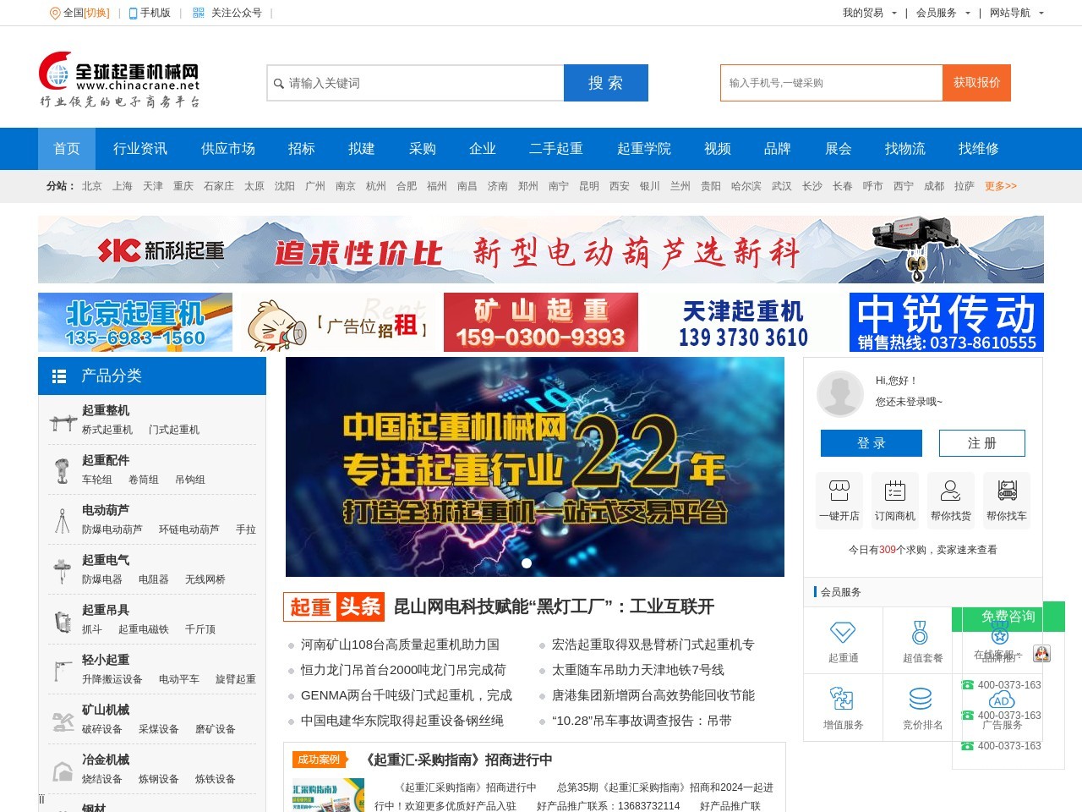
Task: Click the 全球起重机械网 site logo
Action: point(120,80)
